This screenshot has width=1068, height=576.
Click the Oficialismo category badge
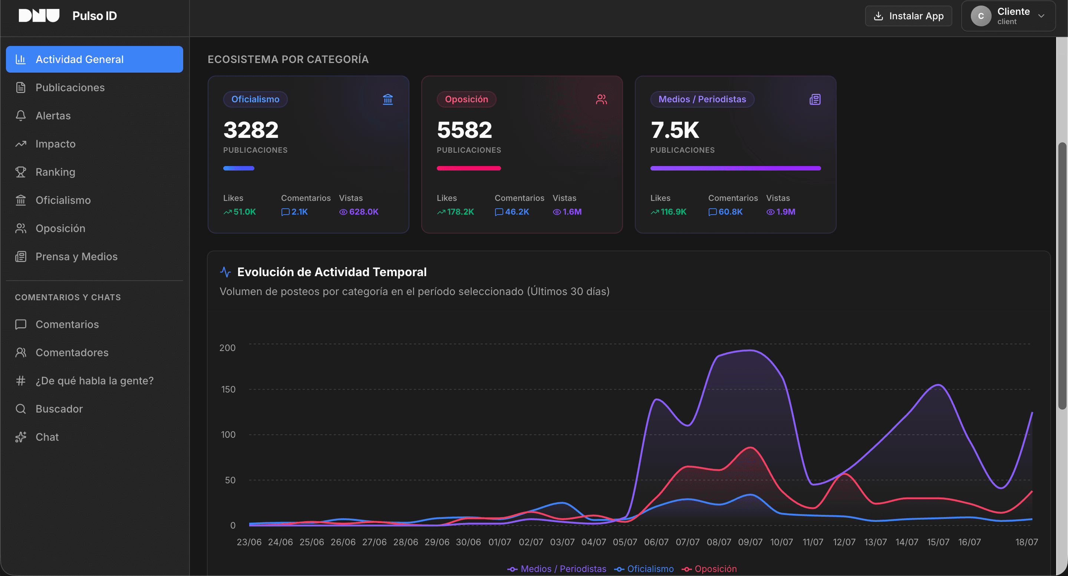[256, 99]
